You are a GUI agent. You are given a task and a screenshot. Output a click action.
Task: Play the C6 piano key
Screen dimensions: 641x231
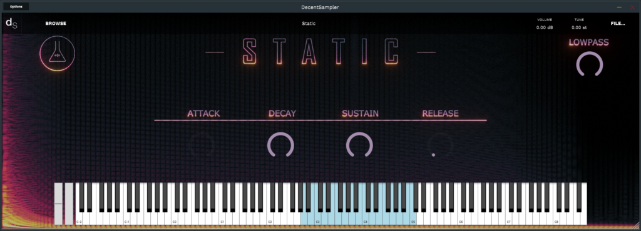pos(461,219)
